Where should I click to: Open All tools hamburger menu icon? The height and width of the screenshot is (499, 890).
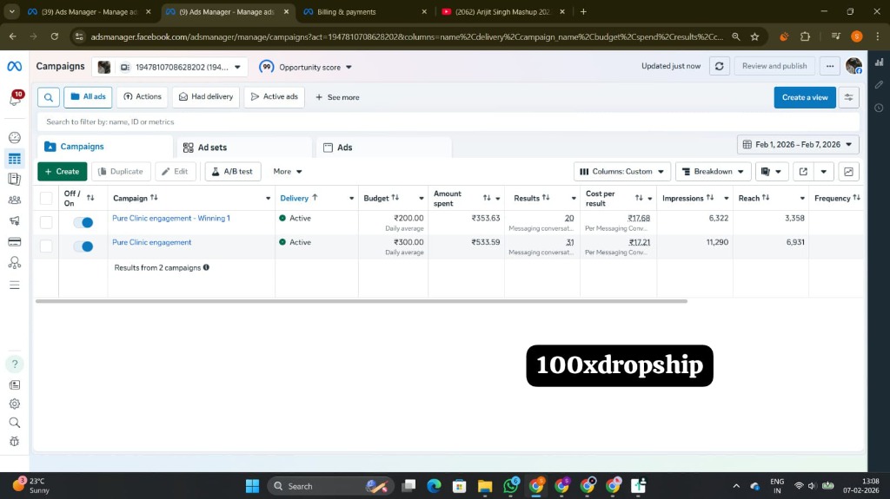pyautogui.click(x=15, y=286)
